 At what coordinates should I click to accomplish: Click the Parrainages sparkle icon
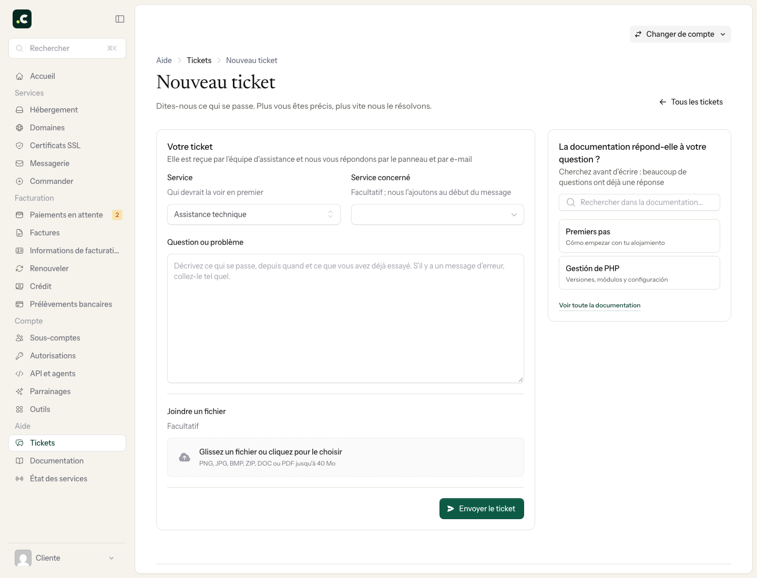(19, 391)
